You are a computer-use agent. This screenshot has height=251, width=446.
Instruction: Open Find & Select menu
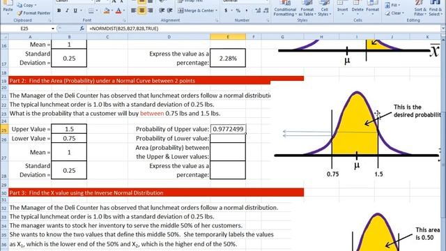click(434, 8)
